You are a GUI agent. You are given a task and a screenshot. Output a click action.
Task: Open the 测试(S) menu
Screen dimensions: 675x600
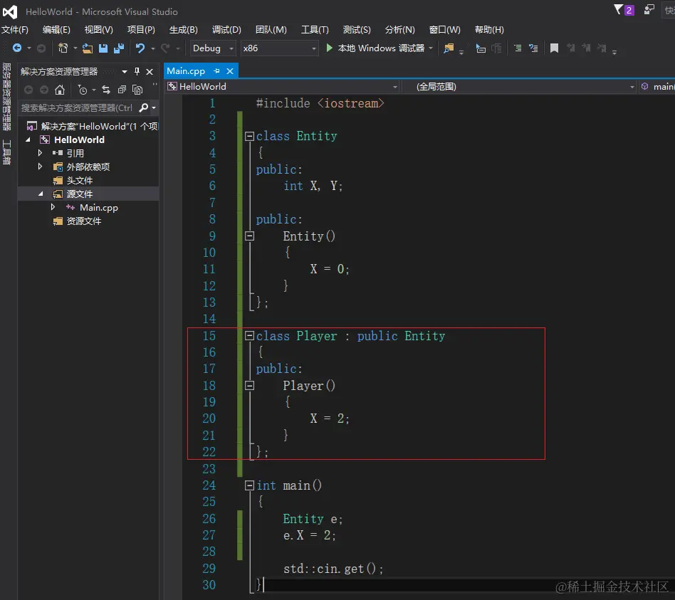[357, 30]
